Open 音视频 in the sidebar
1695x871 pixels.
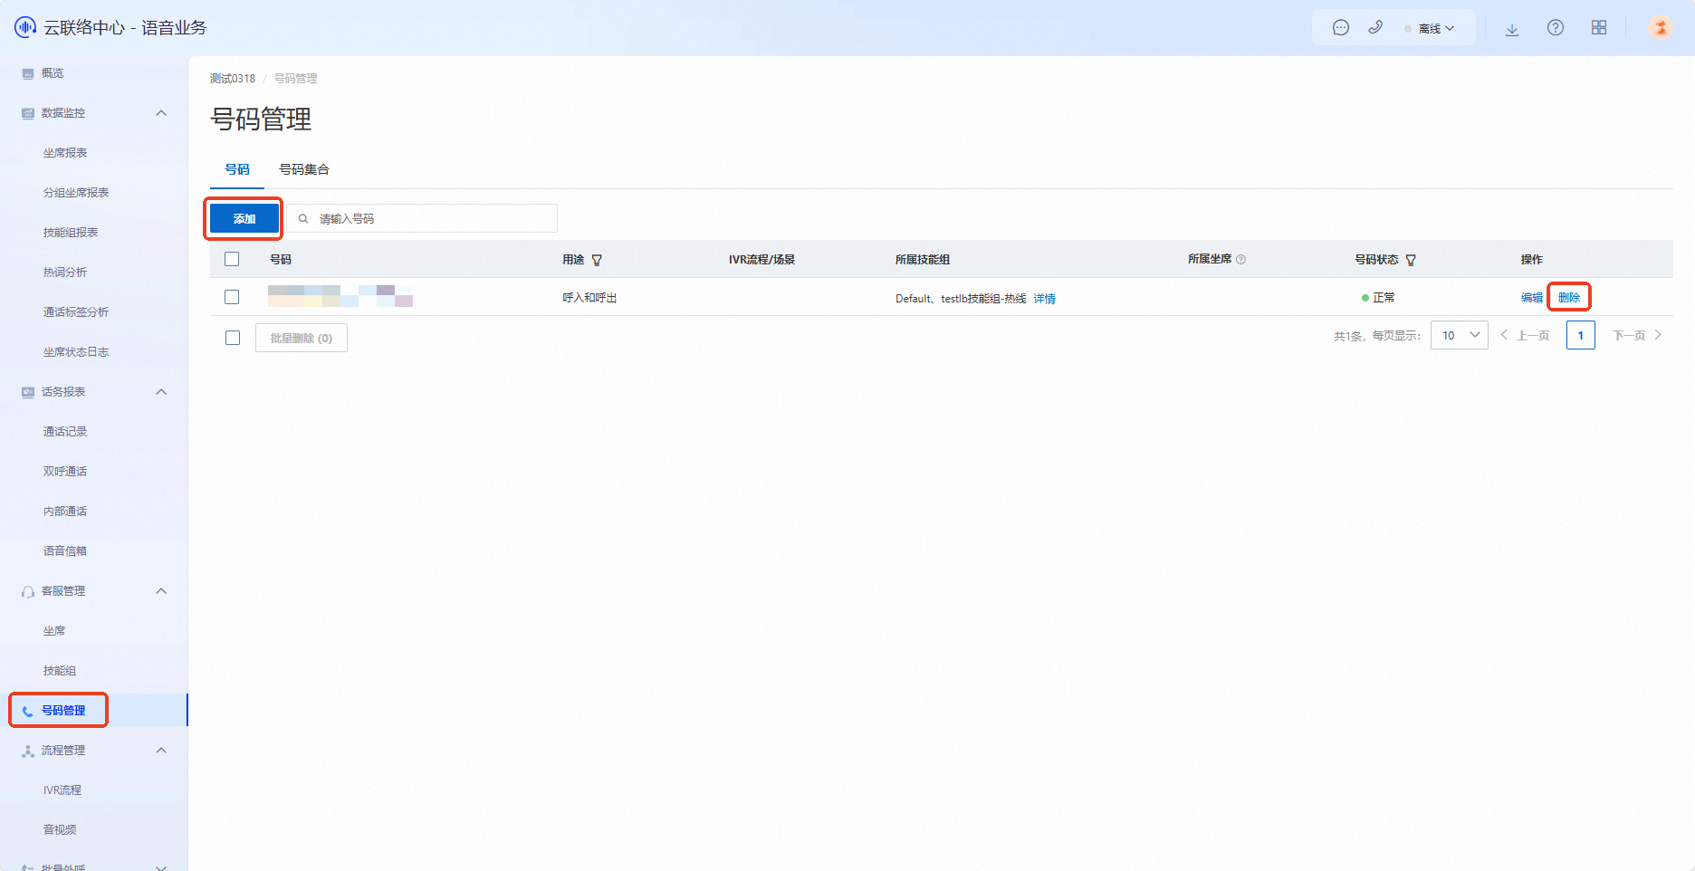[60, 830]
